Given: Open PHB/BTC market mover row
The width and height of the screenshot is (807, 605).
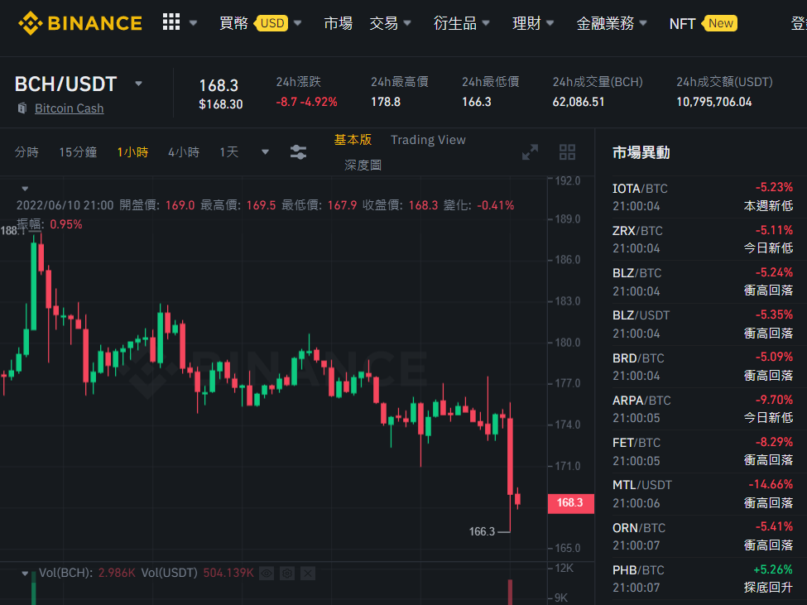Looking at the screenshot, I should 703,579.
